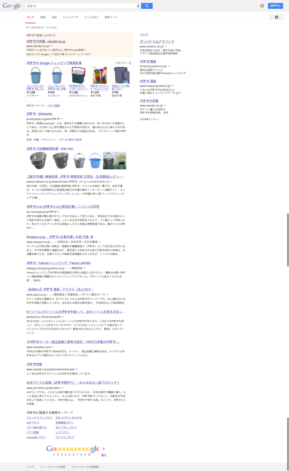
Task: Click the info icon next to スポンサー
Action: point(130,63)
